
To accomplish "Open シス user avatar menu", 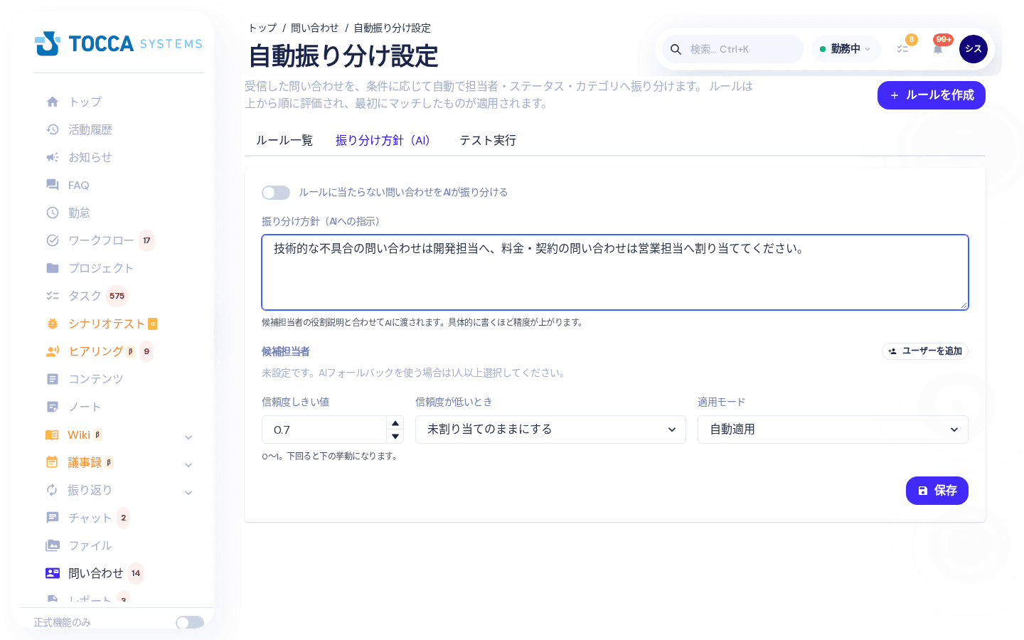I will 974,49.
